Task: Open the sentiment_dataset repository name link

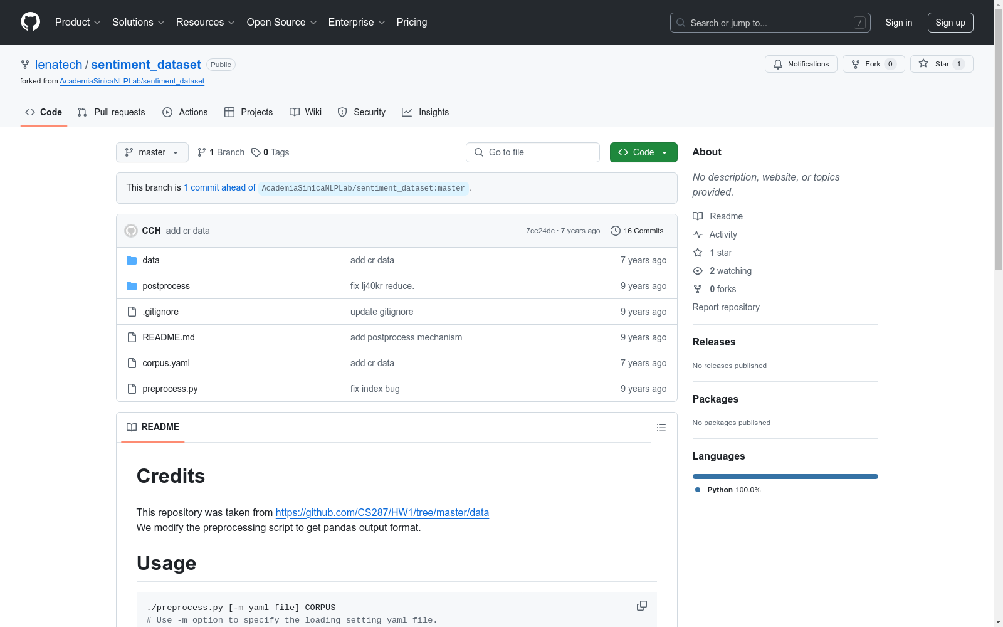Action: 146,65
